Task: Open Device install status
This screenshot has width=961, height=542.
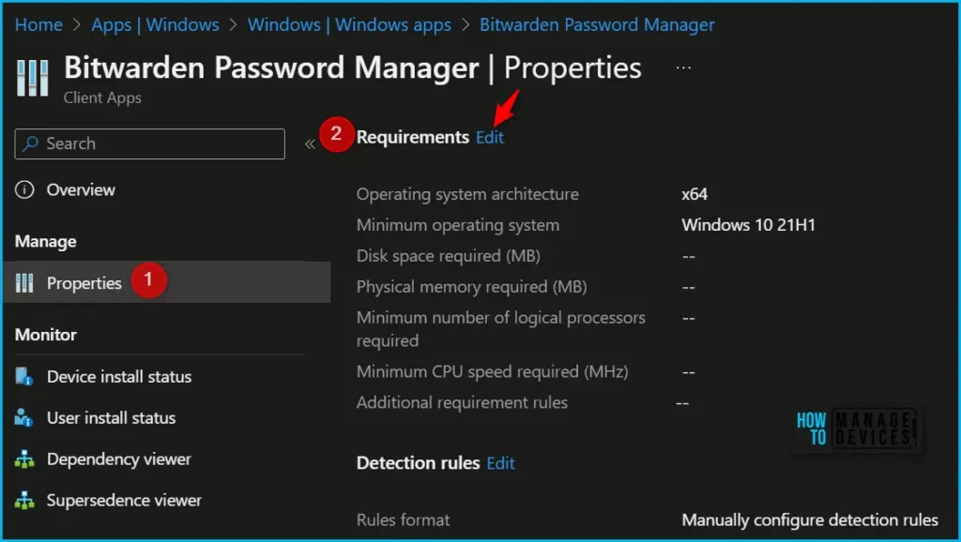Action: [119, 376]
